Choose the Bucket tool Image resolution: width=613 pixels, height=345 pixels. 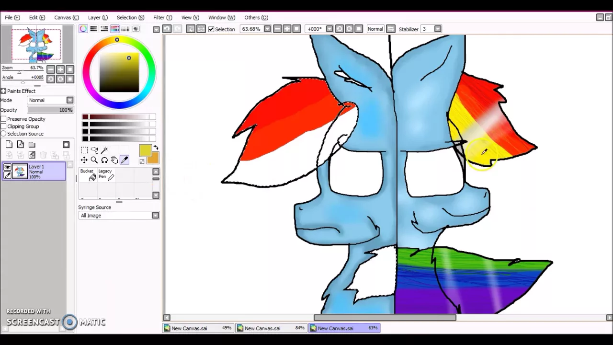pyautogui.click(x=88, y=175)
